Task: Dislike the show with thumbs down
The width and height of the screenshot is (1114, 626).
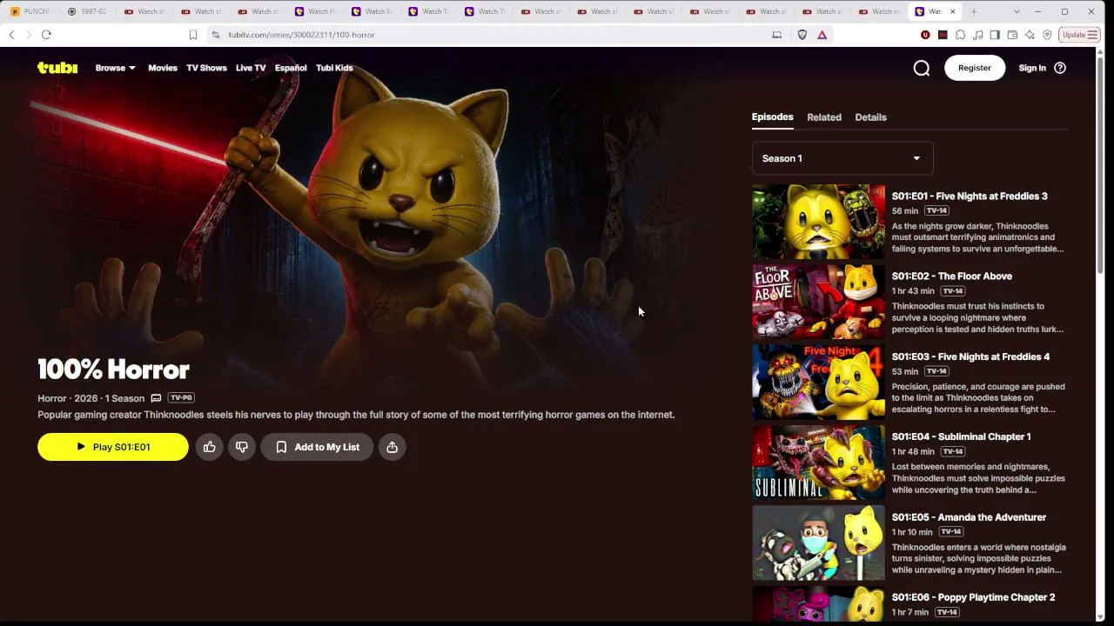Action: [242, 447]
